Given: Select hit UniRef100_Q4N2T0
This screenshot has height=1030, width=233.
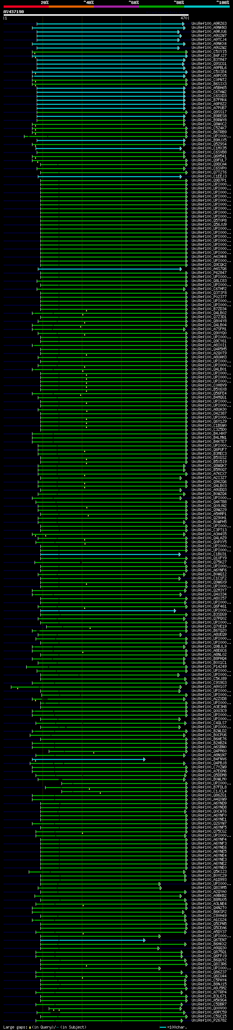Looking at the screenshot, I should pos(209,908).
